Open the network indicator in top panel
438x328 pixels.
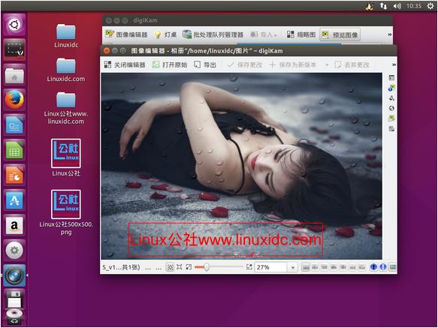tap(383, 6)
